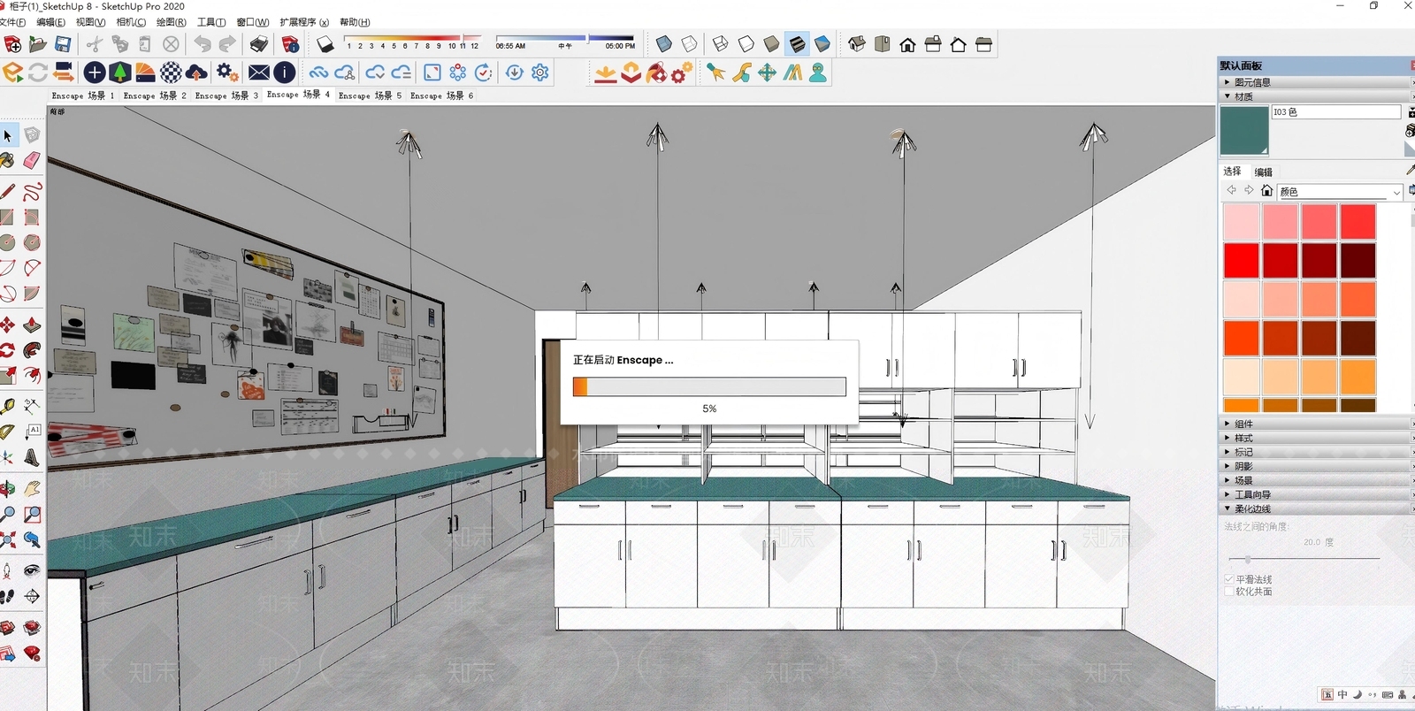Select the Pan hand tool
The width and height of the screenshot is (1415, 711).
32,488
